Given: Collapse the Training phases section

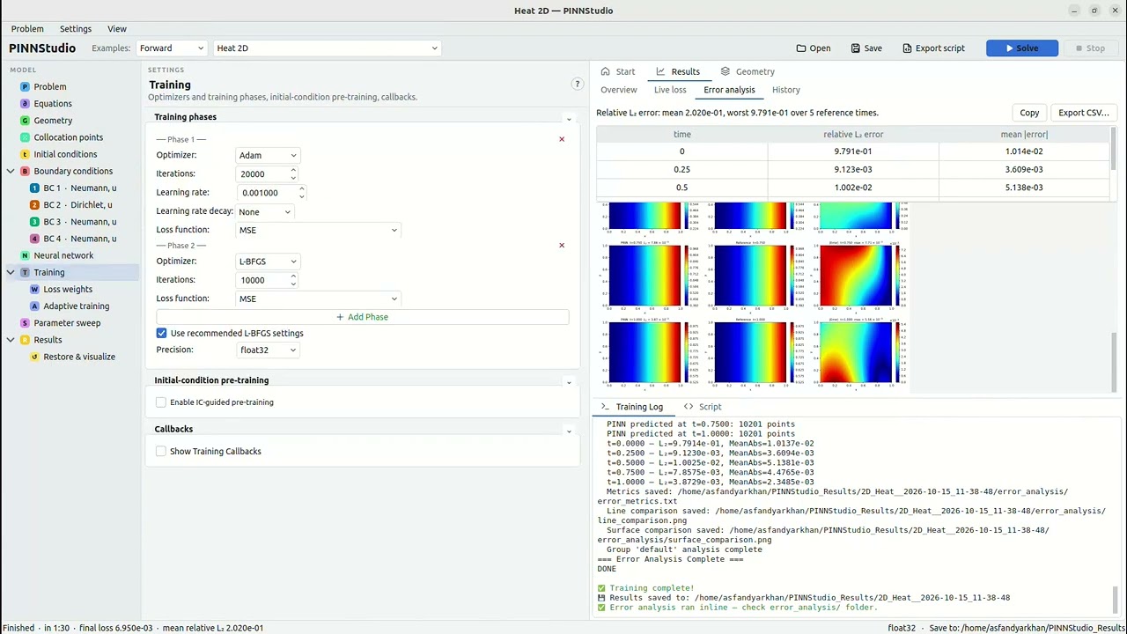Looking at the screenshot, I should pos(569,118).
